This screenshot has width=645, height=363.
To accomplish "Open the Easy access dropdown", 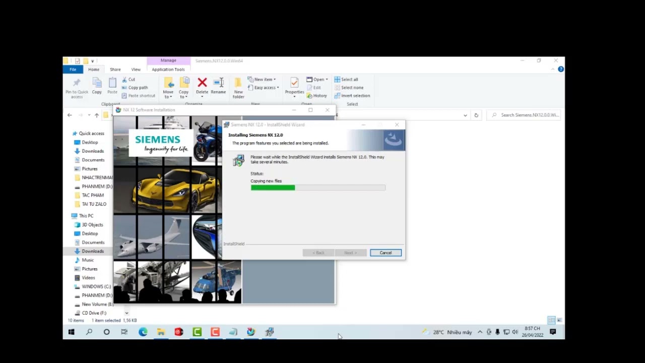I will [263, 88].
